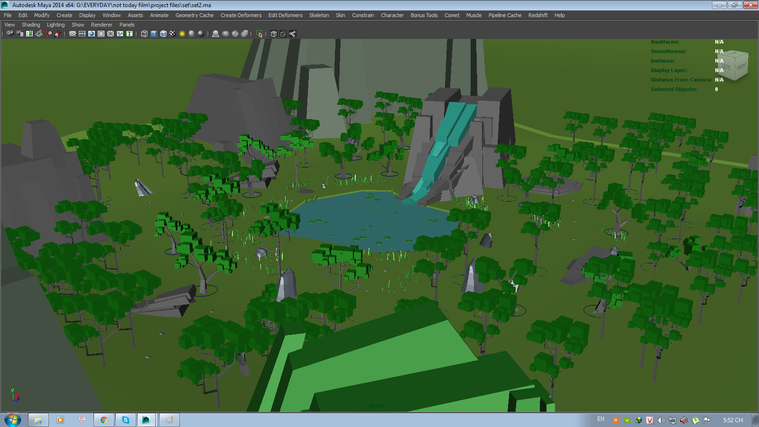Image resolution: width=759 pixels, height=427 pixels.
Task: Open the Shading panel menu
Action: (31, 24)
